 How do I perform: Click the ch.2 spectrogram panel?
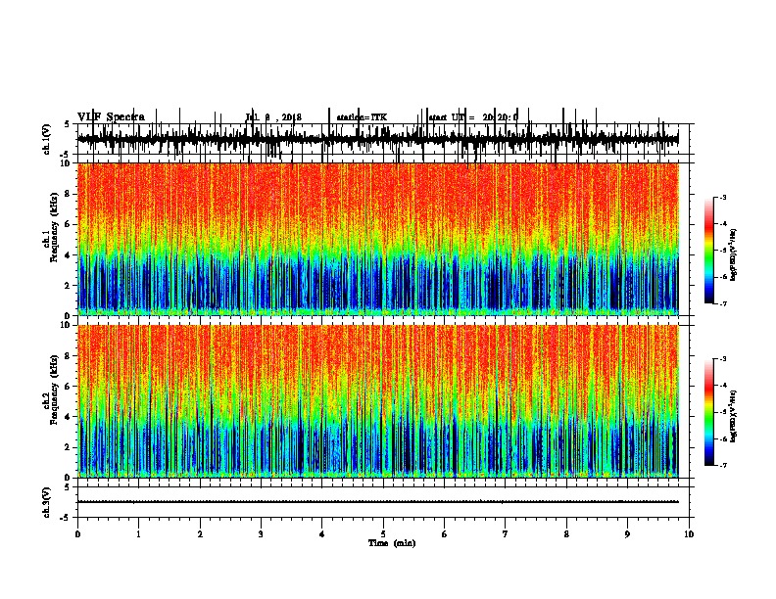377,401
